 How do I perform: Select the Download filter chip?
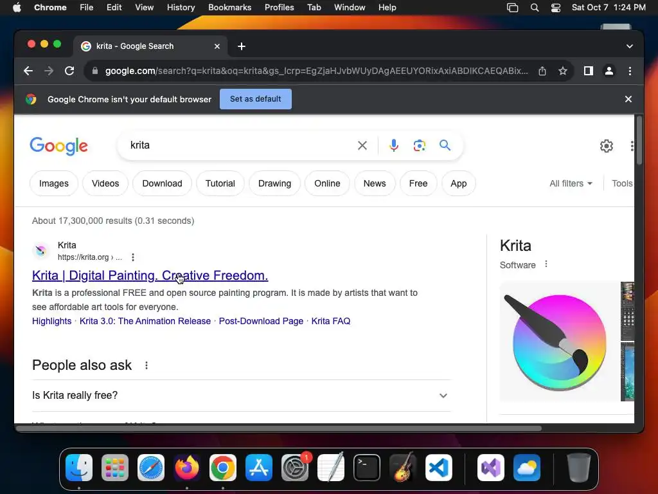(x=162, y=183)
